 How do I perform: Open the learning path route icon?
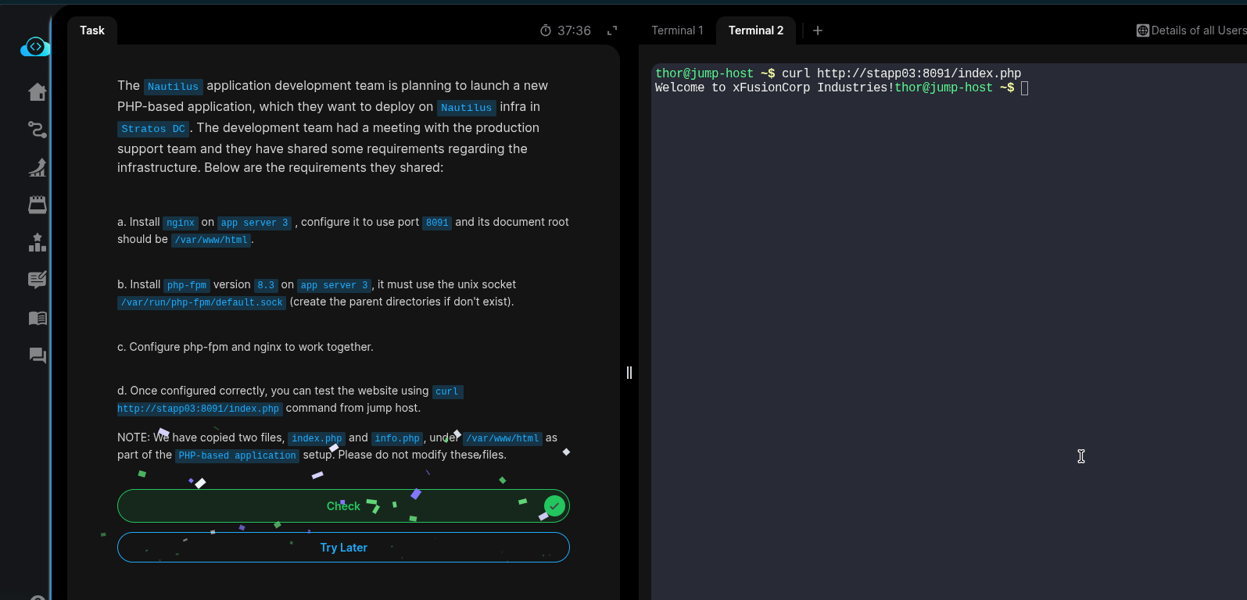(x=38, y=130)
